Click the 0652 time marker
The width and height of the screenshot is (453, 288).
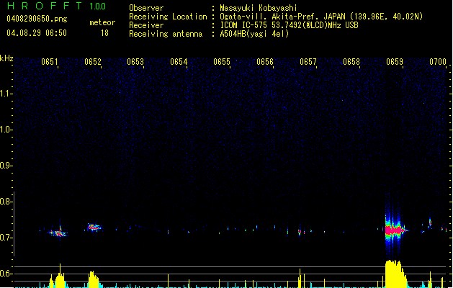(x=93, y=62)
